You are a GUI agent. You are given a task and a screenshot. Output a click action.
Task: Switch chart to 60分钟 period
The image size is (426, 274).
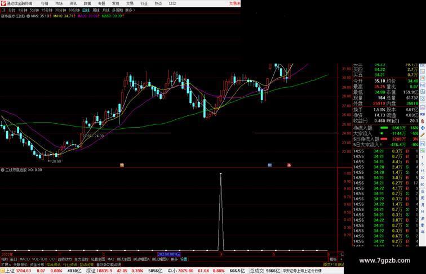coord(74,10)
